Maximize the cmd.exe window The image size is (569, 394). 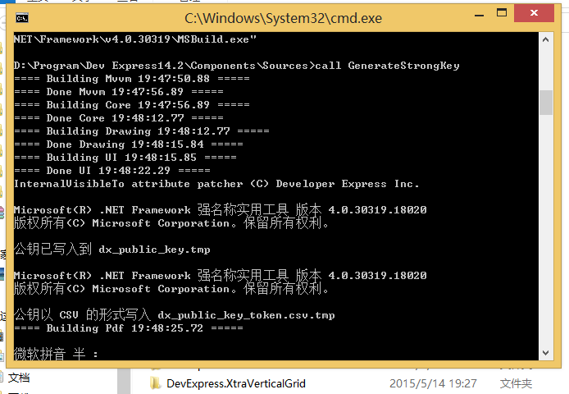(502, 13)
